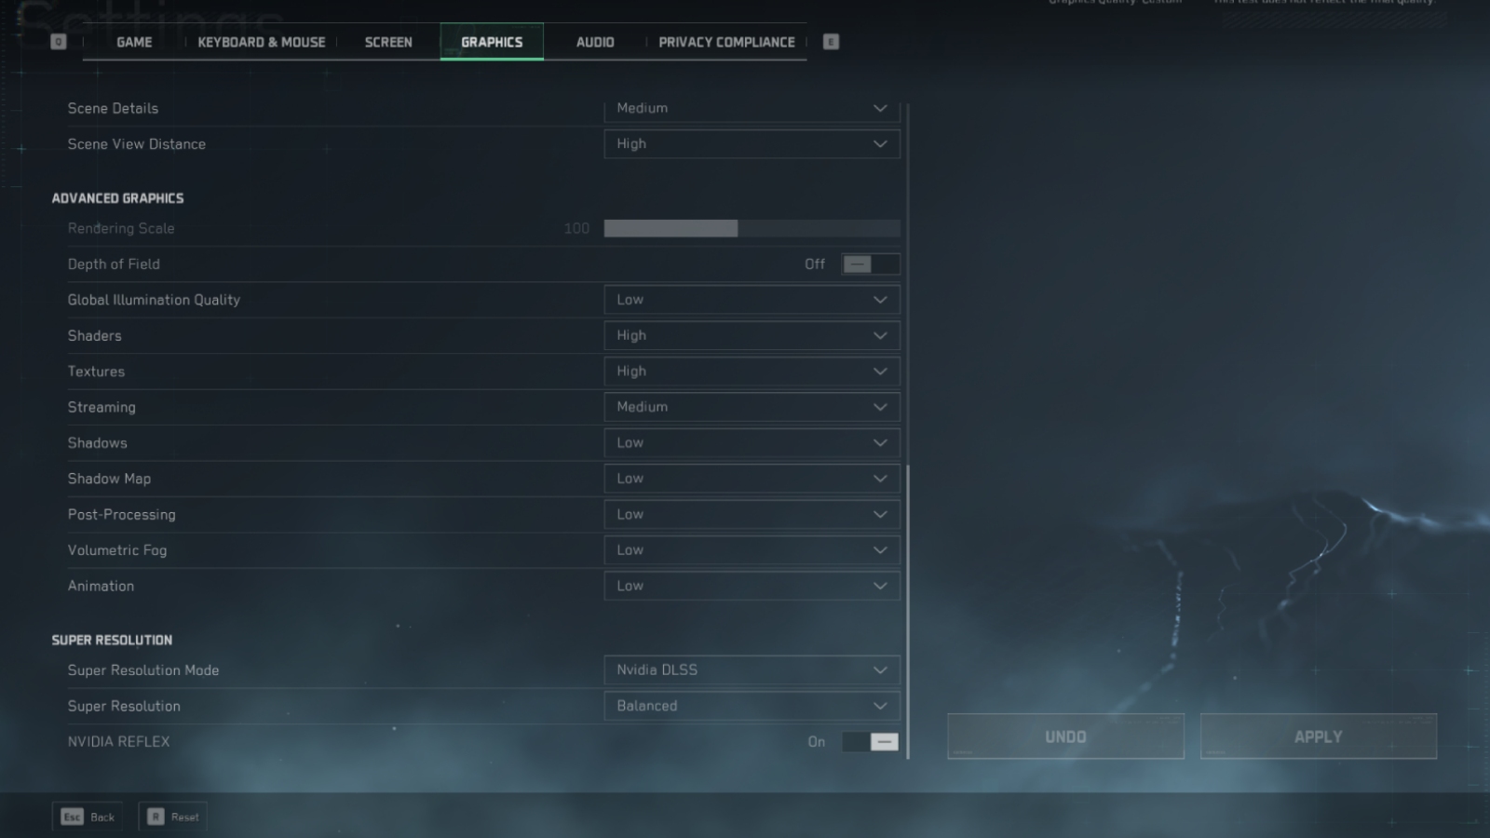Expand the Global Illumination Quality dropdown

[x=752, y=300]
